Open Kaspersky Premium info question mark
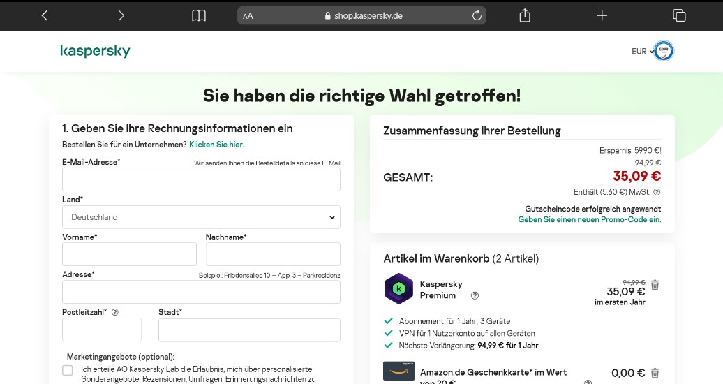The width and height of the screenshot is (723, 384). coord(475,295)
